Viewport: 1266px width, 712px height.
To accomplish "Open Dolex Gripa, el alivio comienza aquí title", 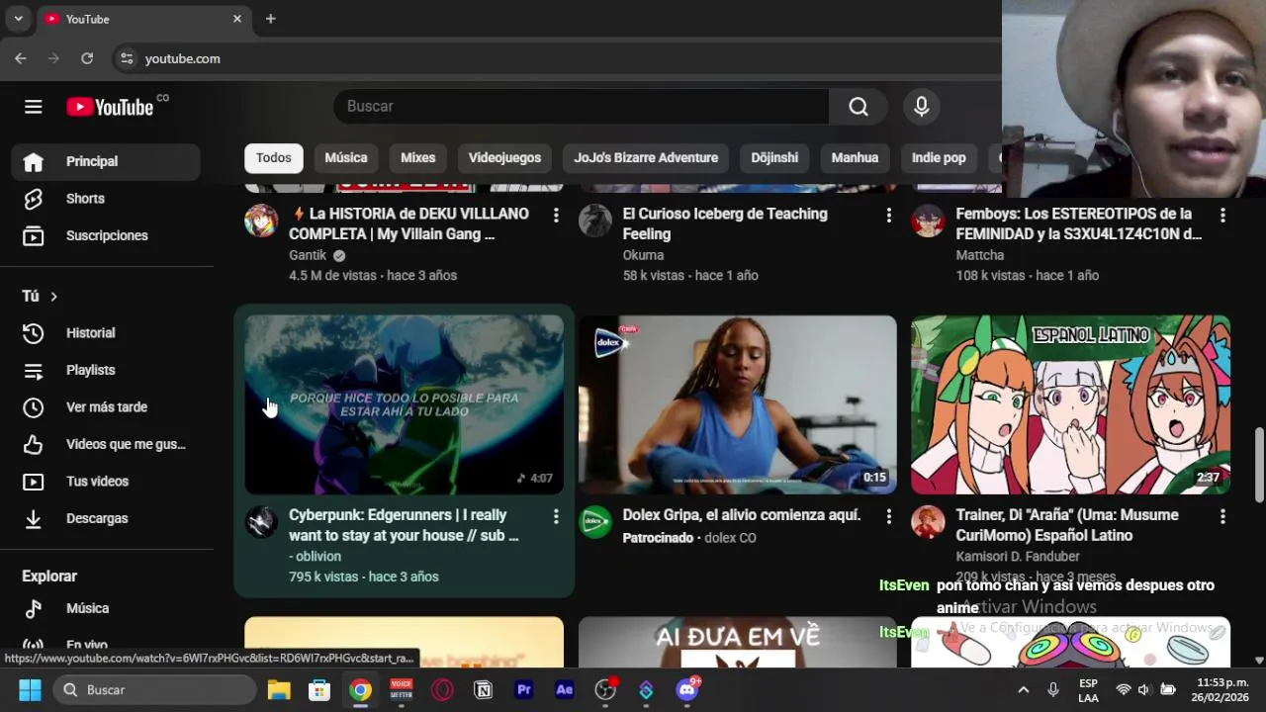I will point(742,515).
